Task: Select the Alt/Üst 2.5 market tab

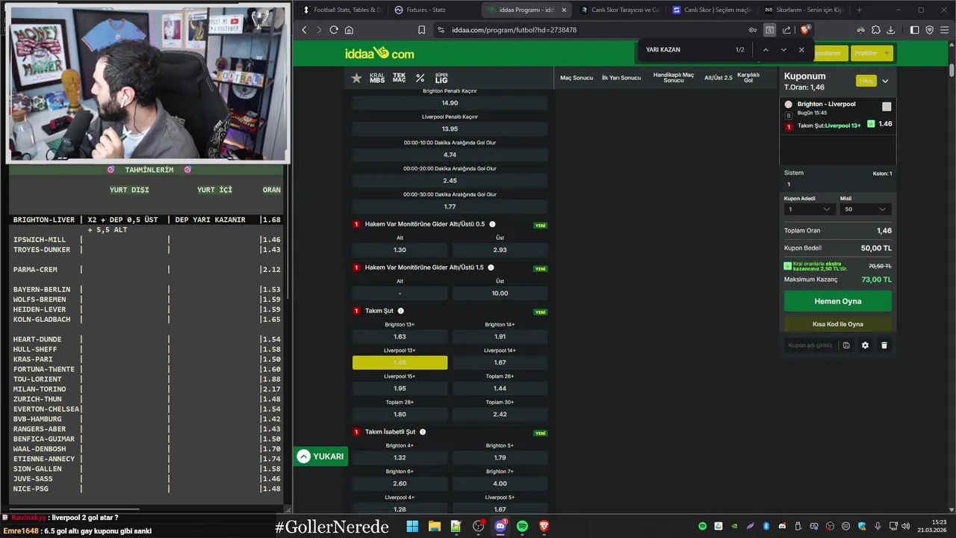Action: point(718,78)
